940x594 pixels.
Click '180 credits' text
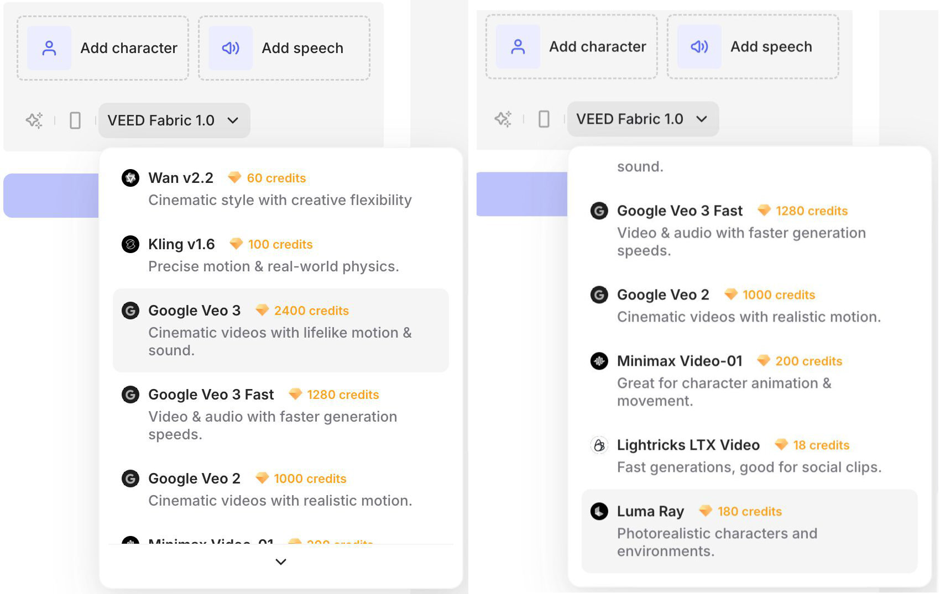pyautogui.click(x=750, y=511)
